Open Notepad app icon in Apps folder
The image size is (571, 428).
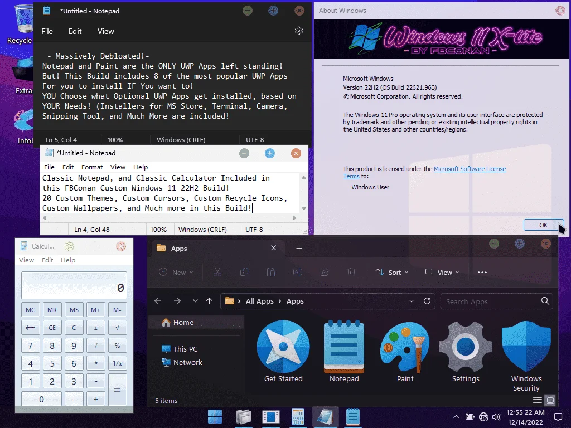pyautogui.click(x=344, y=351)
